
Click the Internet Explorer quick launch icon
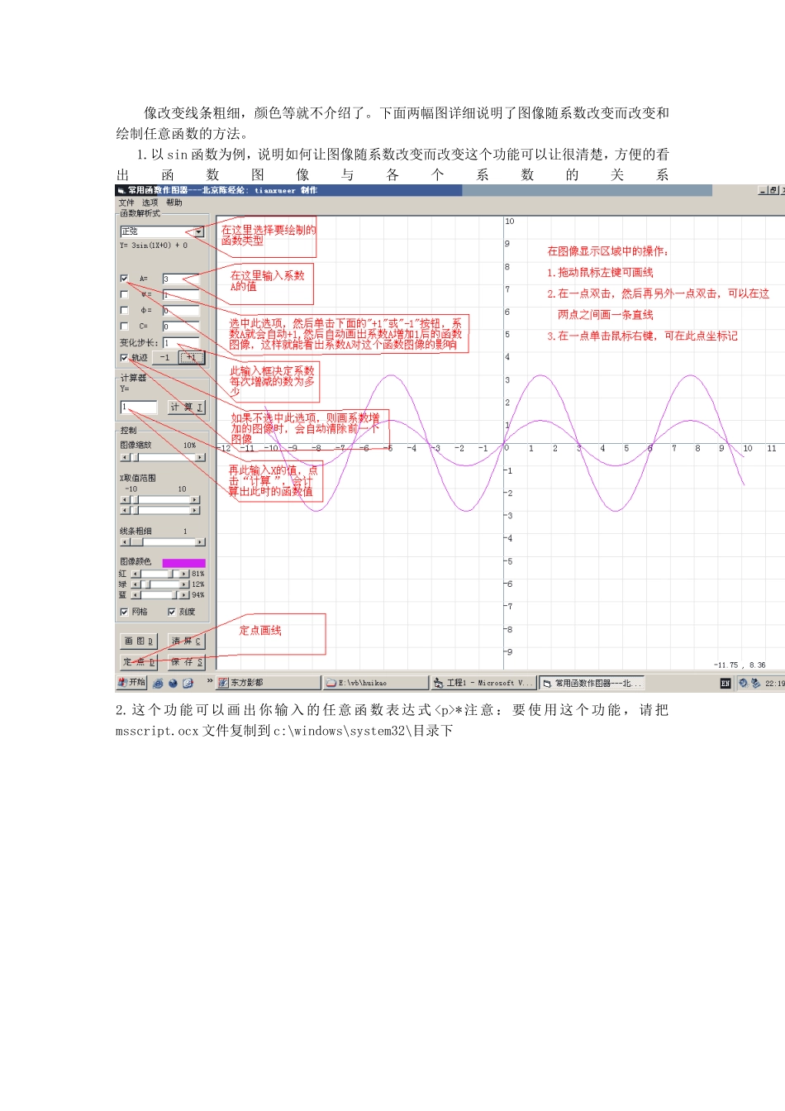(x=158, y=683)
